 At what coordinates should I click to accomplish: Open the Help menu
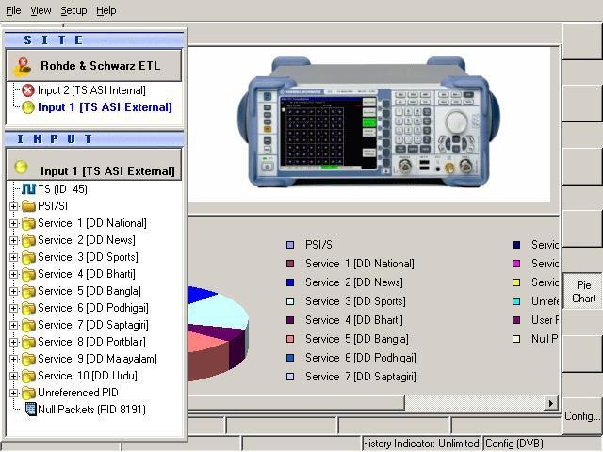[x=106, y=10]
